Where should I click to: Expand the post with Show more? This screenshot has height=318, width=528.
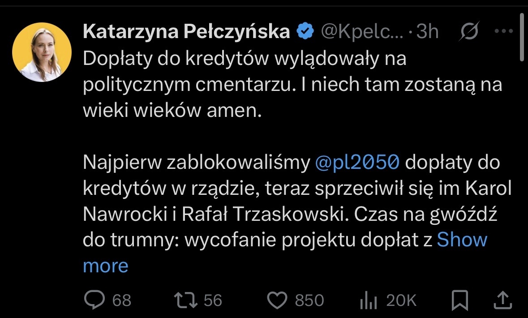461,240
